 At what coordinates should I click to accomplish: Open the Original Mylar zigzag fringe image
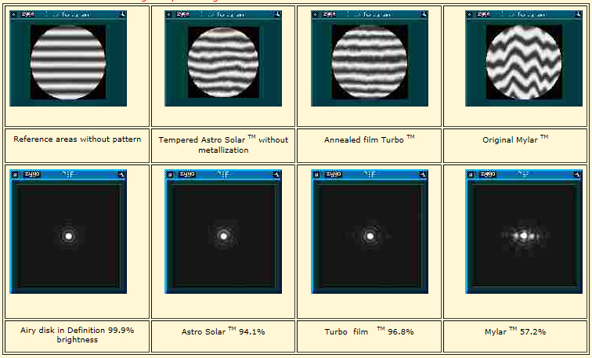[x=524, y=59]
